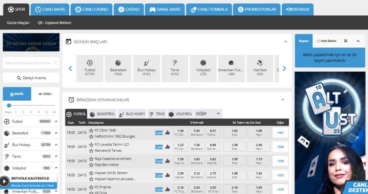Select Basketbol card in today's matches
Image resolution: width=368 pixels, height=194 pixels.
pos(118,68)
